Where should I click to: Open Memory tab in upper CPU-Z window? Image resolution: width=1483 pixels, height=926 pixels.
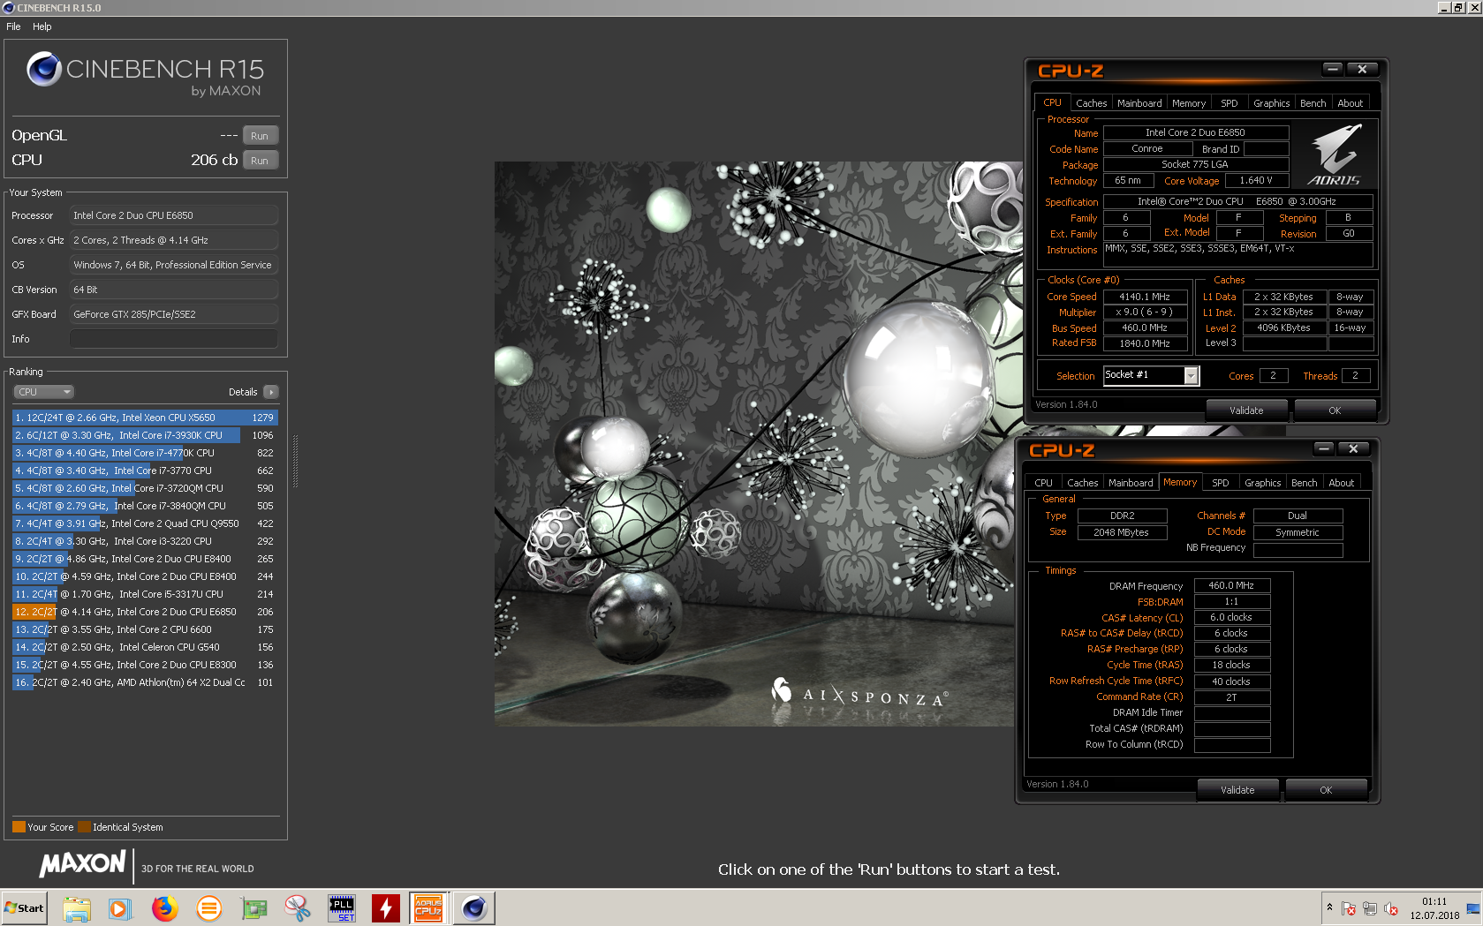[x=1189, y=103]
